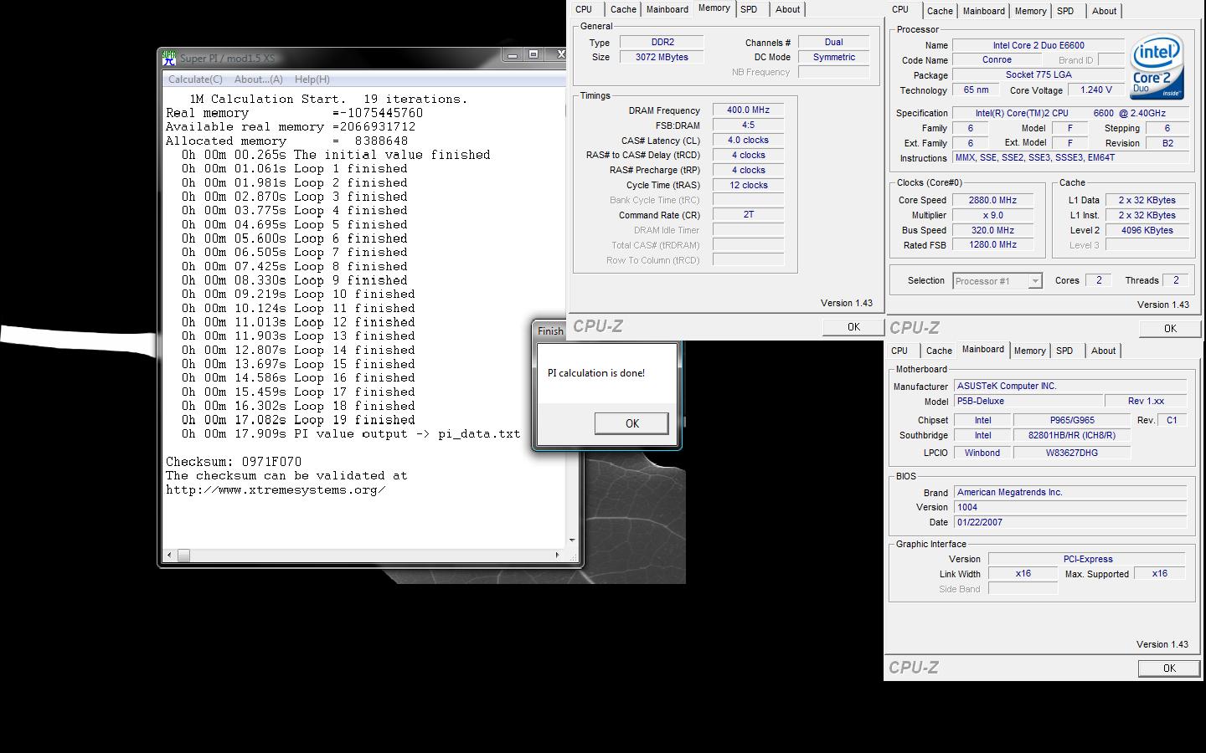Click the Cycle Time 12 clocks value
1206x753 pixels.
748,185
